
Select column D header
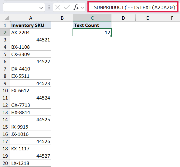point(123,18)
